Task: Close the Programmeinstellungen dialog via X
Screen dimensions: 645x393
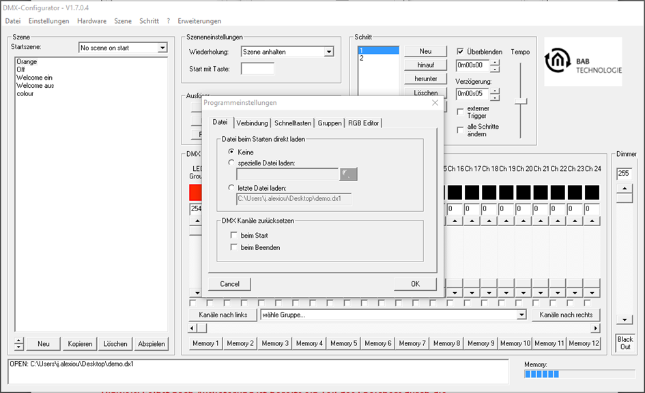Action: coord(435,103)
